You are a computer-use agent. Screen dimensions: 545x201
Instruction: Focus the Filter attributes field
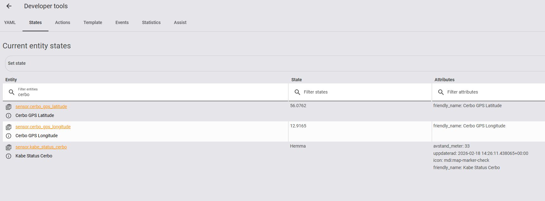coord(488,92)
